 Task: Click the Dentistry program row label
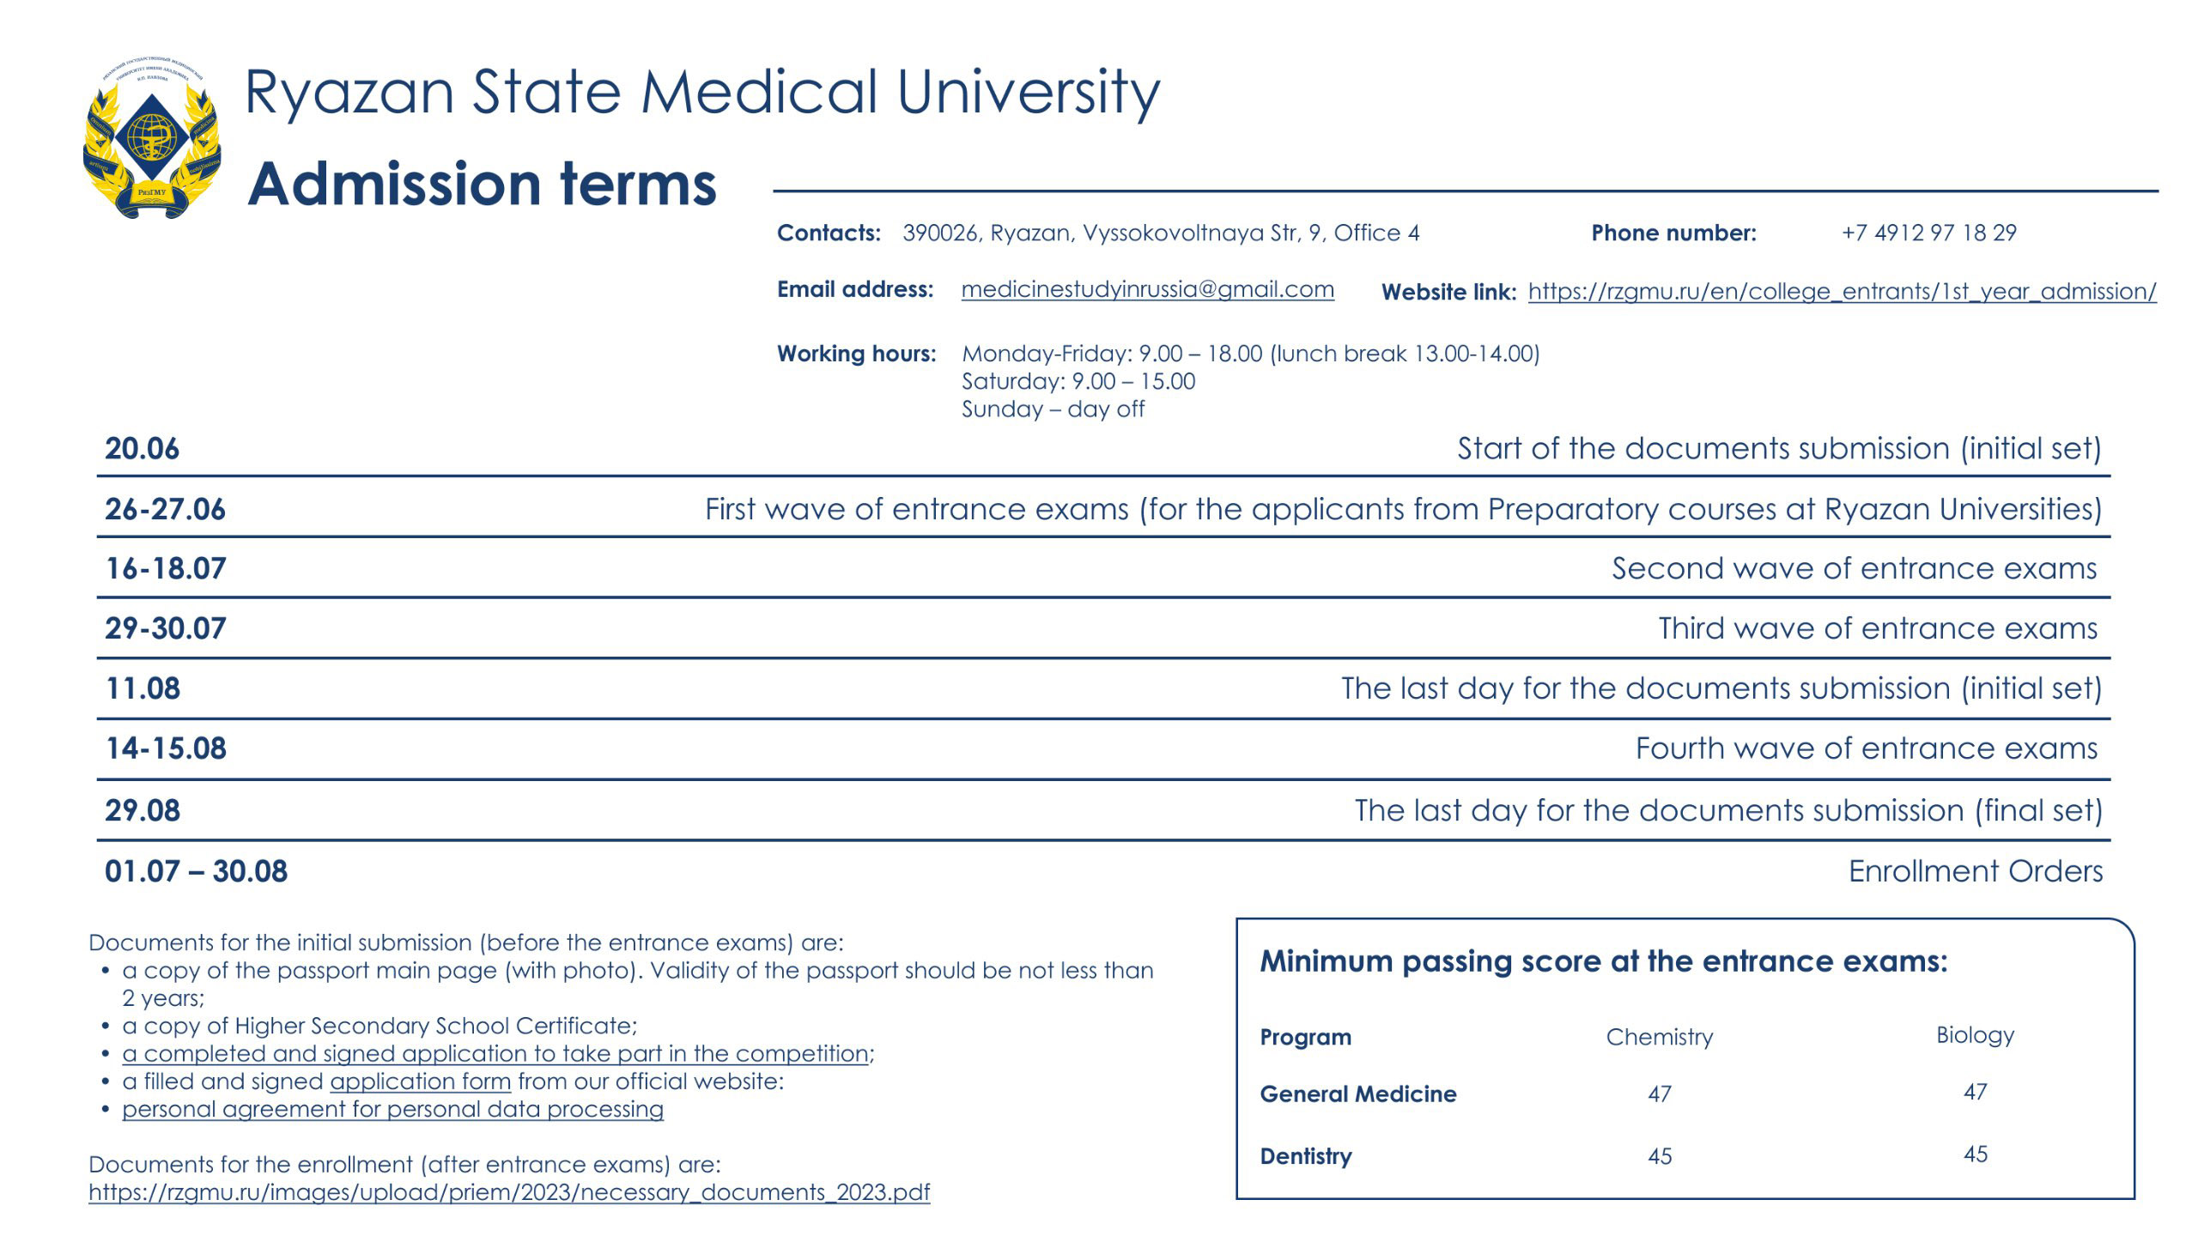tap(1305, 1156)
